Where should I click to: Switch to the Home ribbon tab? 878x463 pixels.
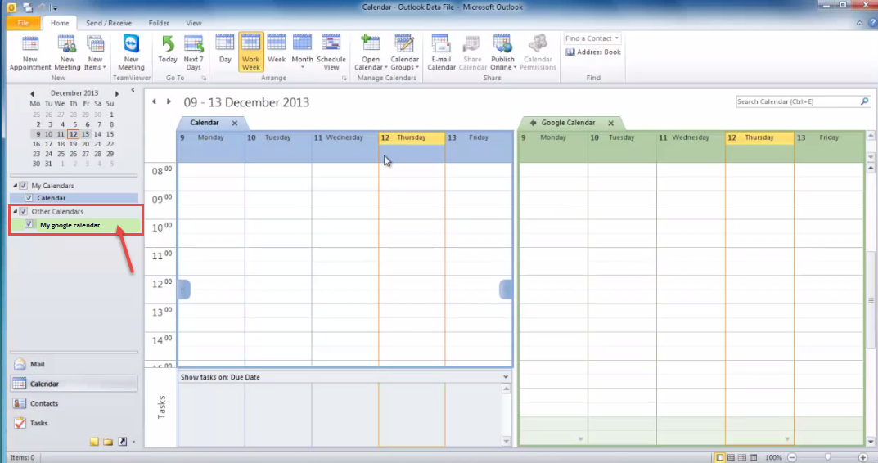(60, 23)
